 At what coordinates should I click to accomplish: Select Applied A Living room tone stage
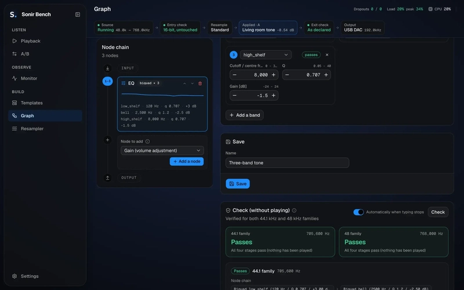(268, 27)
